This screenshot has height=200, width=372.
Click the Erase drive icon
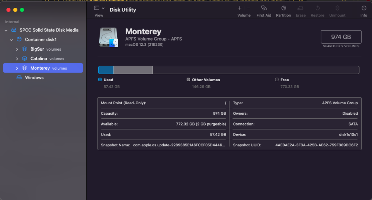tap(300, 8)
